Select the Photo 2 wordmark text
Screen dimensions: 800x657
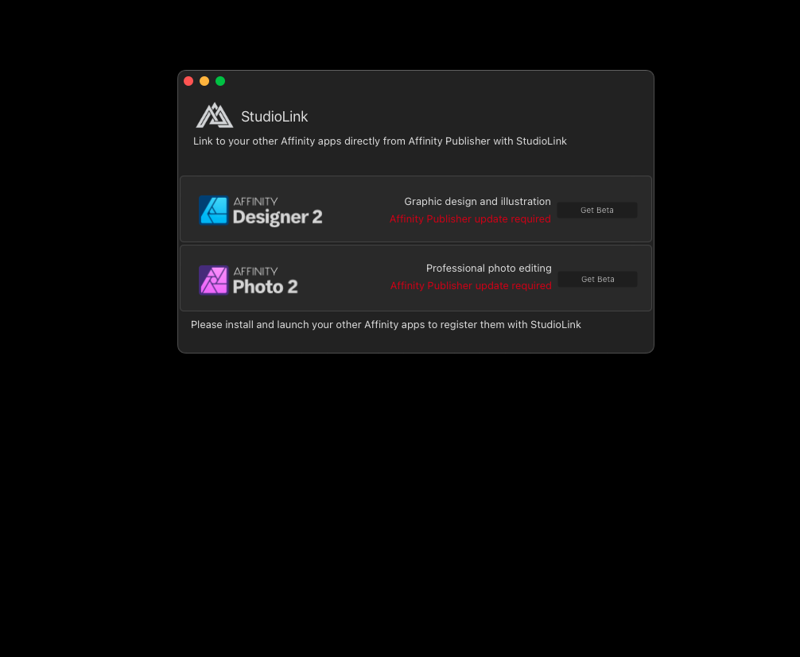[266, 287]
